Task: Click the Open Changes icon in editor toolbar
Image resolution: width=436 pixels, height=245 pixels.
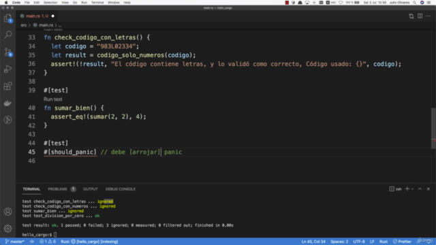Action: (411, 16)
